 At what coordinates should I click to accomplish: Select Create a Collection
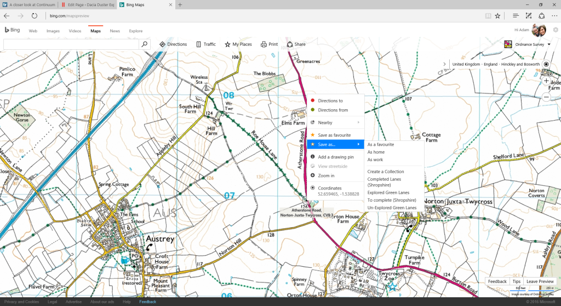click(386, 172)
